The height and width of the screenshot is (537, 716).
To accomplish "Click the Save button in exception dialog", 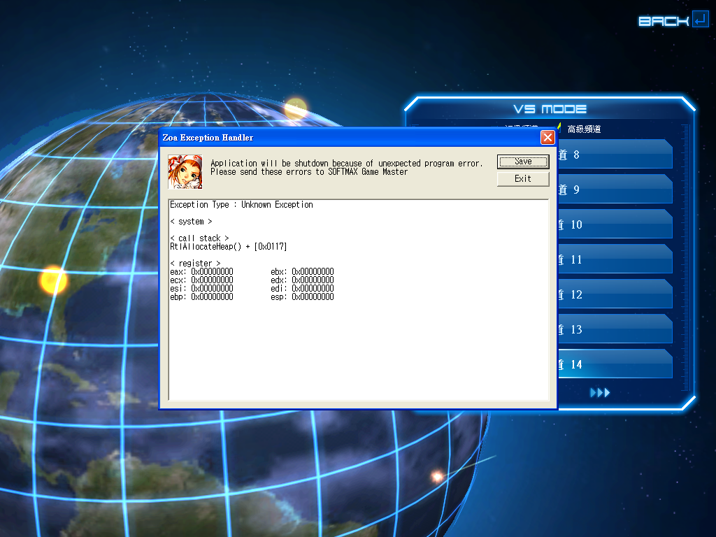I will pos(523,162).
